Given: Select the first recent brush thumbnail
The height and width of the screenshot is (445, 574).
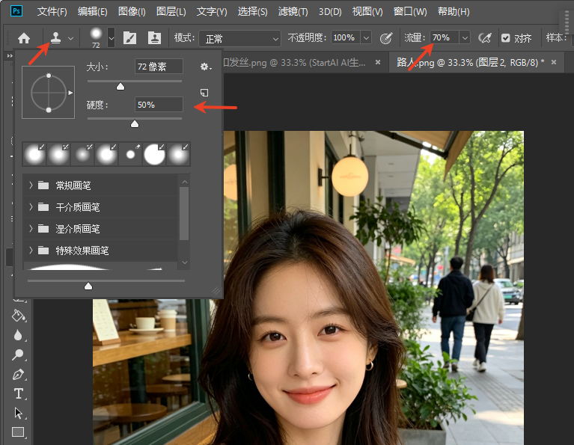Looking at the screenshot, I should pos(34,154).
